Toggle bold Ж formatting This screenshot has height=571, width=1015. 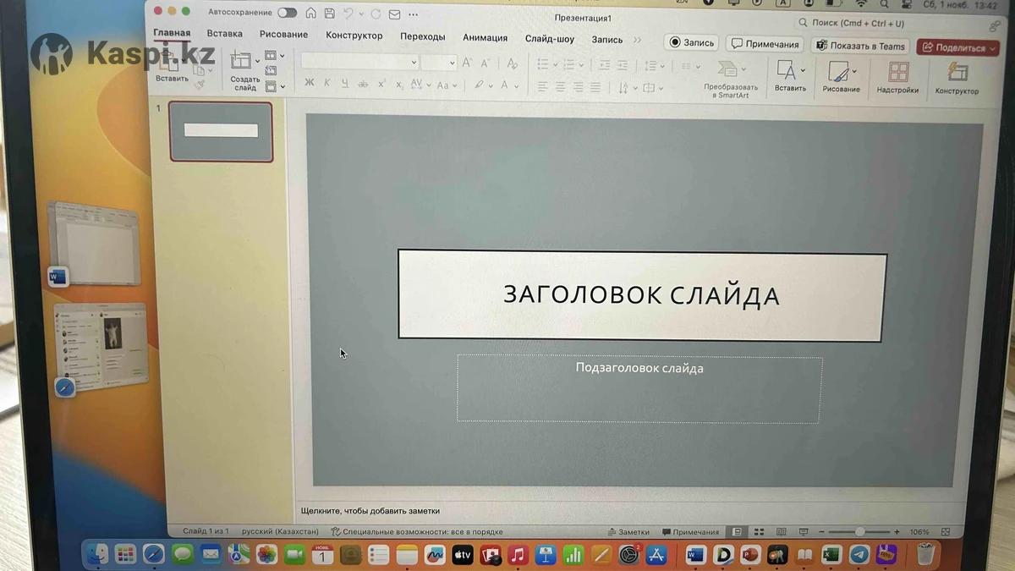[x=309, y=84]
